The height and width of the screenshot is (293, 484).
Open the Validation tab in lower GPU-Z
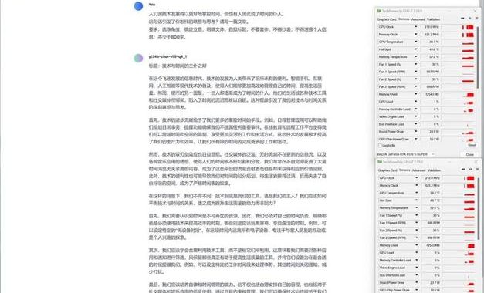pyautogui.click(x=434, y=170)
